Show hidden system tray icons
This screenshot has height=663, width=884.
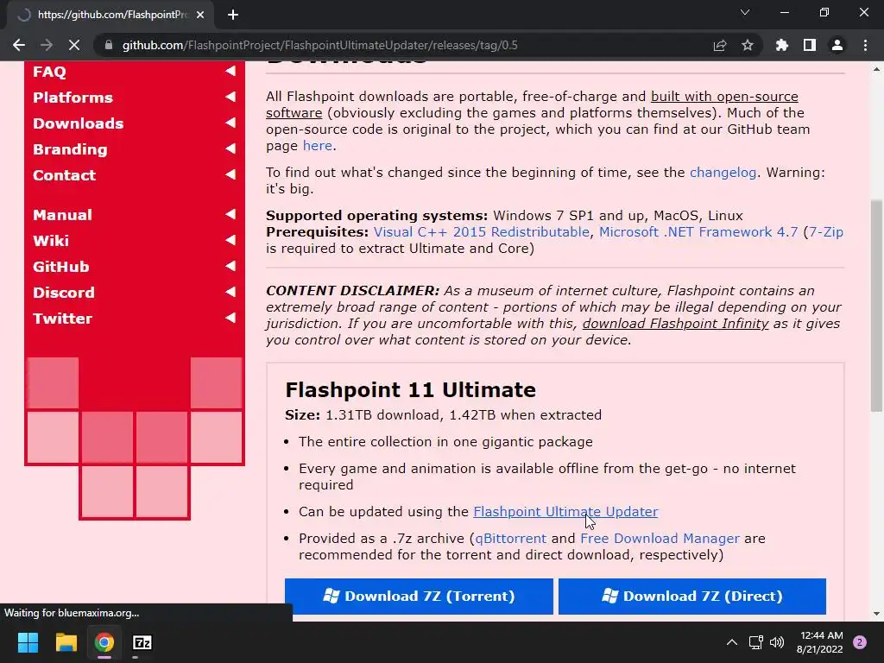tap(732, 642)
